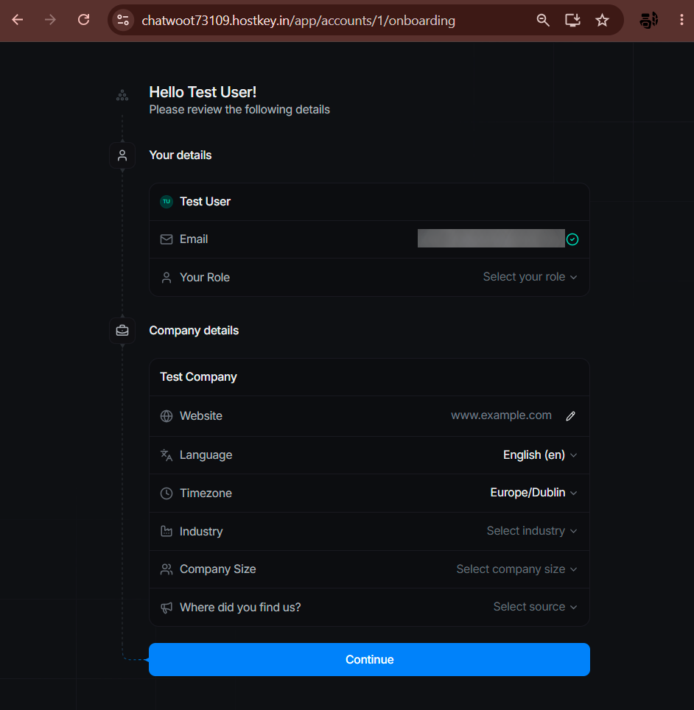Expand the Select industry dropdown
The height and width of the screenshot is (710, 694).
532,531
